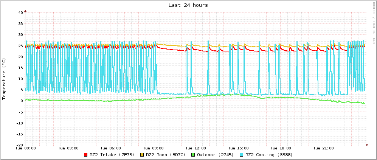Click the arrowhead atop the temperature axis
377x160 pixels.
(x=25, y=11)
